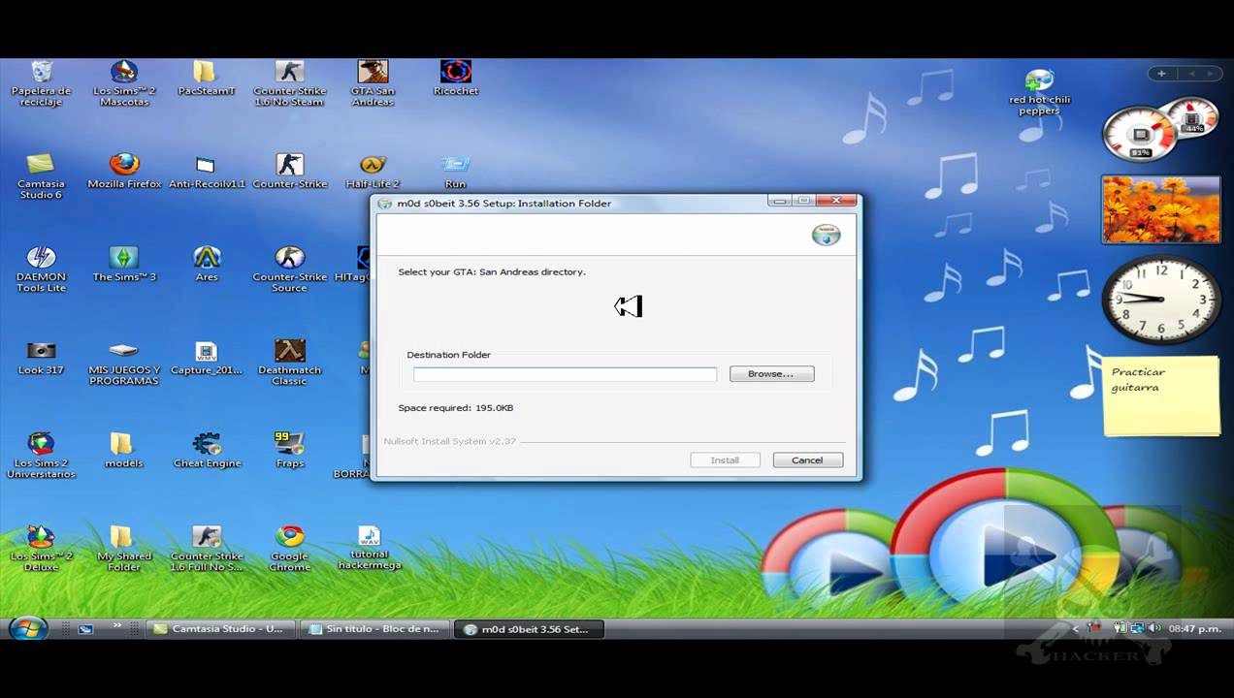Select The Sims 3 shortcut
The width and height of the screenshot is (1234, 698).
click(124, 265)
